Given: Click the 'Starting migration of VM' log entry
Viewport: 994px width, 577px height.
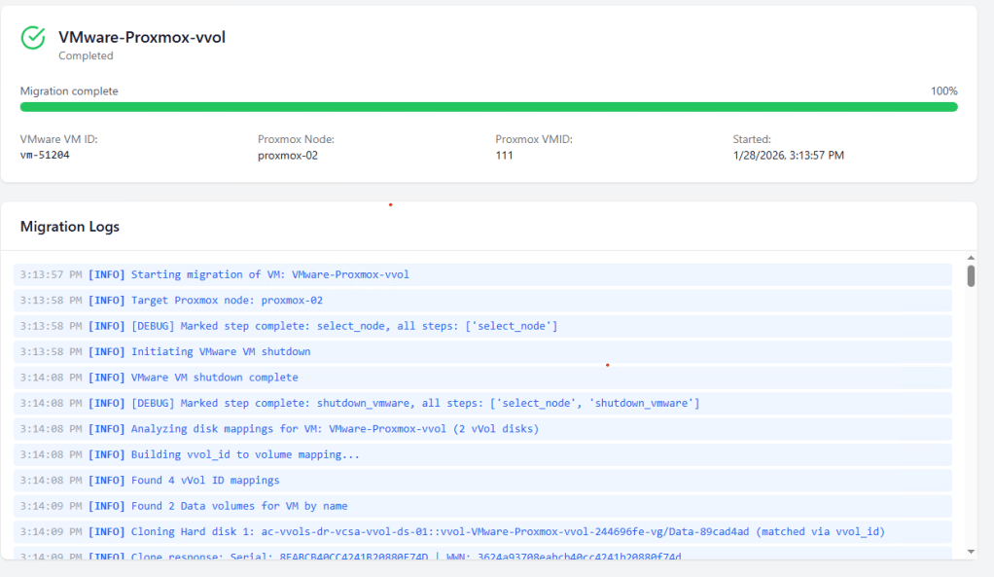Looking at the screenshot, I should [x=269, y=274].
